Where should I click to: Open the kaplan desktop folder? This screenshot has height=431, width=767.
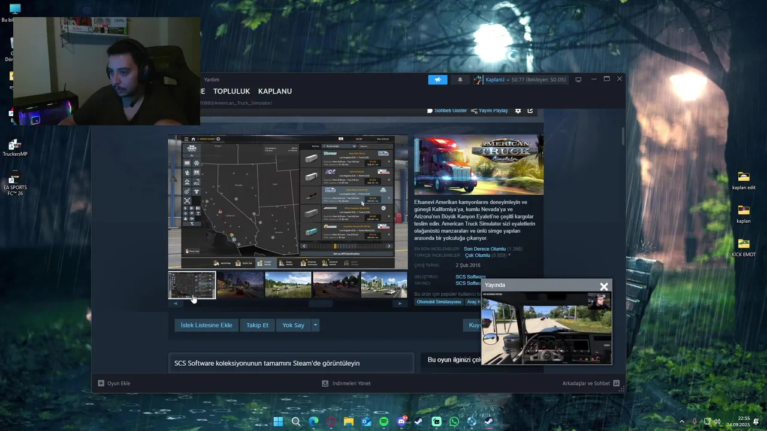[744, 214]
